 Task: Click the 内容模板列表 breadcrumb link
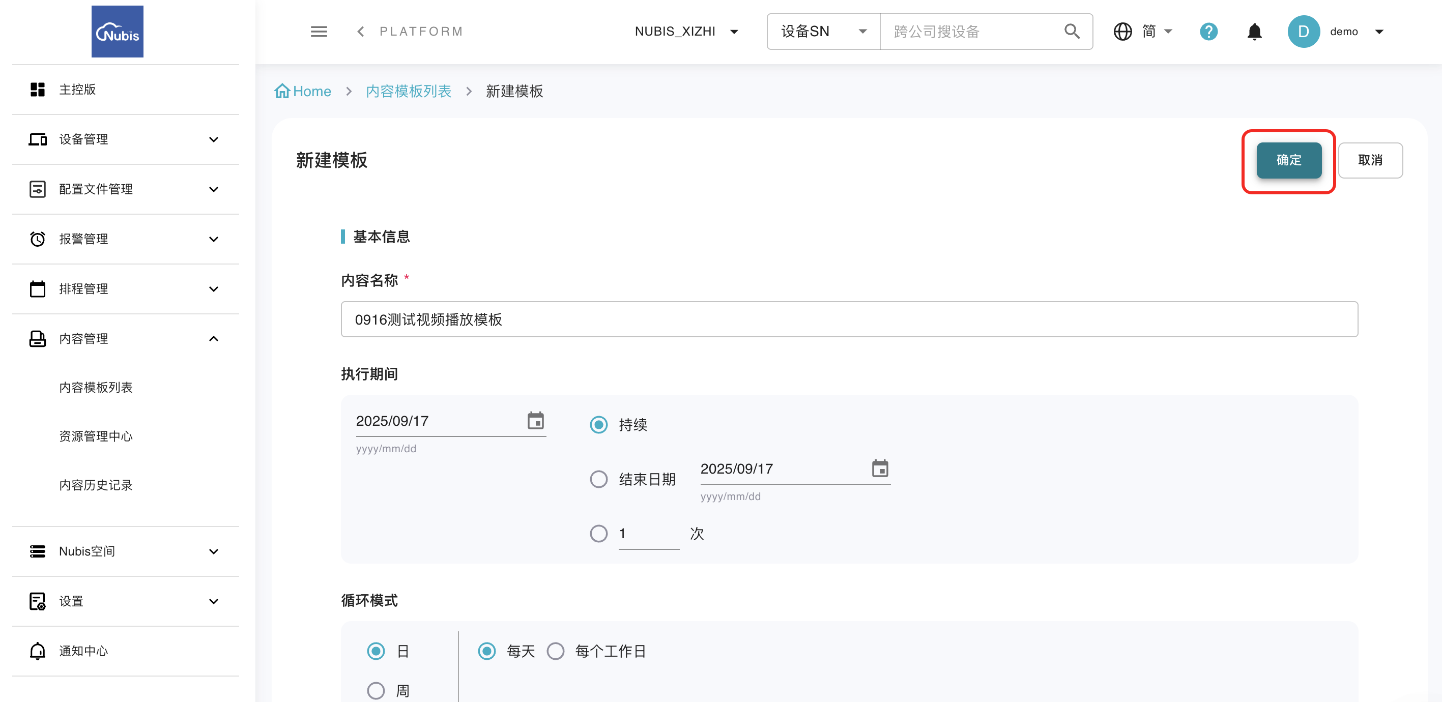click(408, 91)
